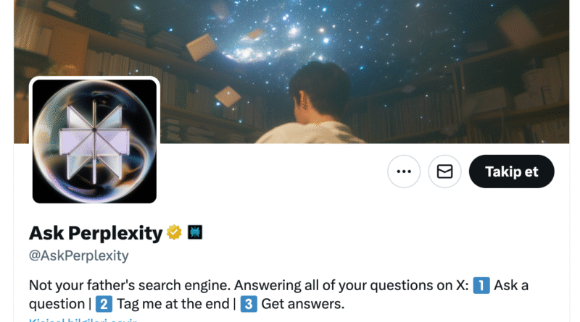The width and height of the screenshot is (580, 322).
Task: Click the @AskPerplexity handle
Action: point(79,255)
